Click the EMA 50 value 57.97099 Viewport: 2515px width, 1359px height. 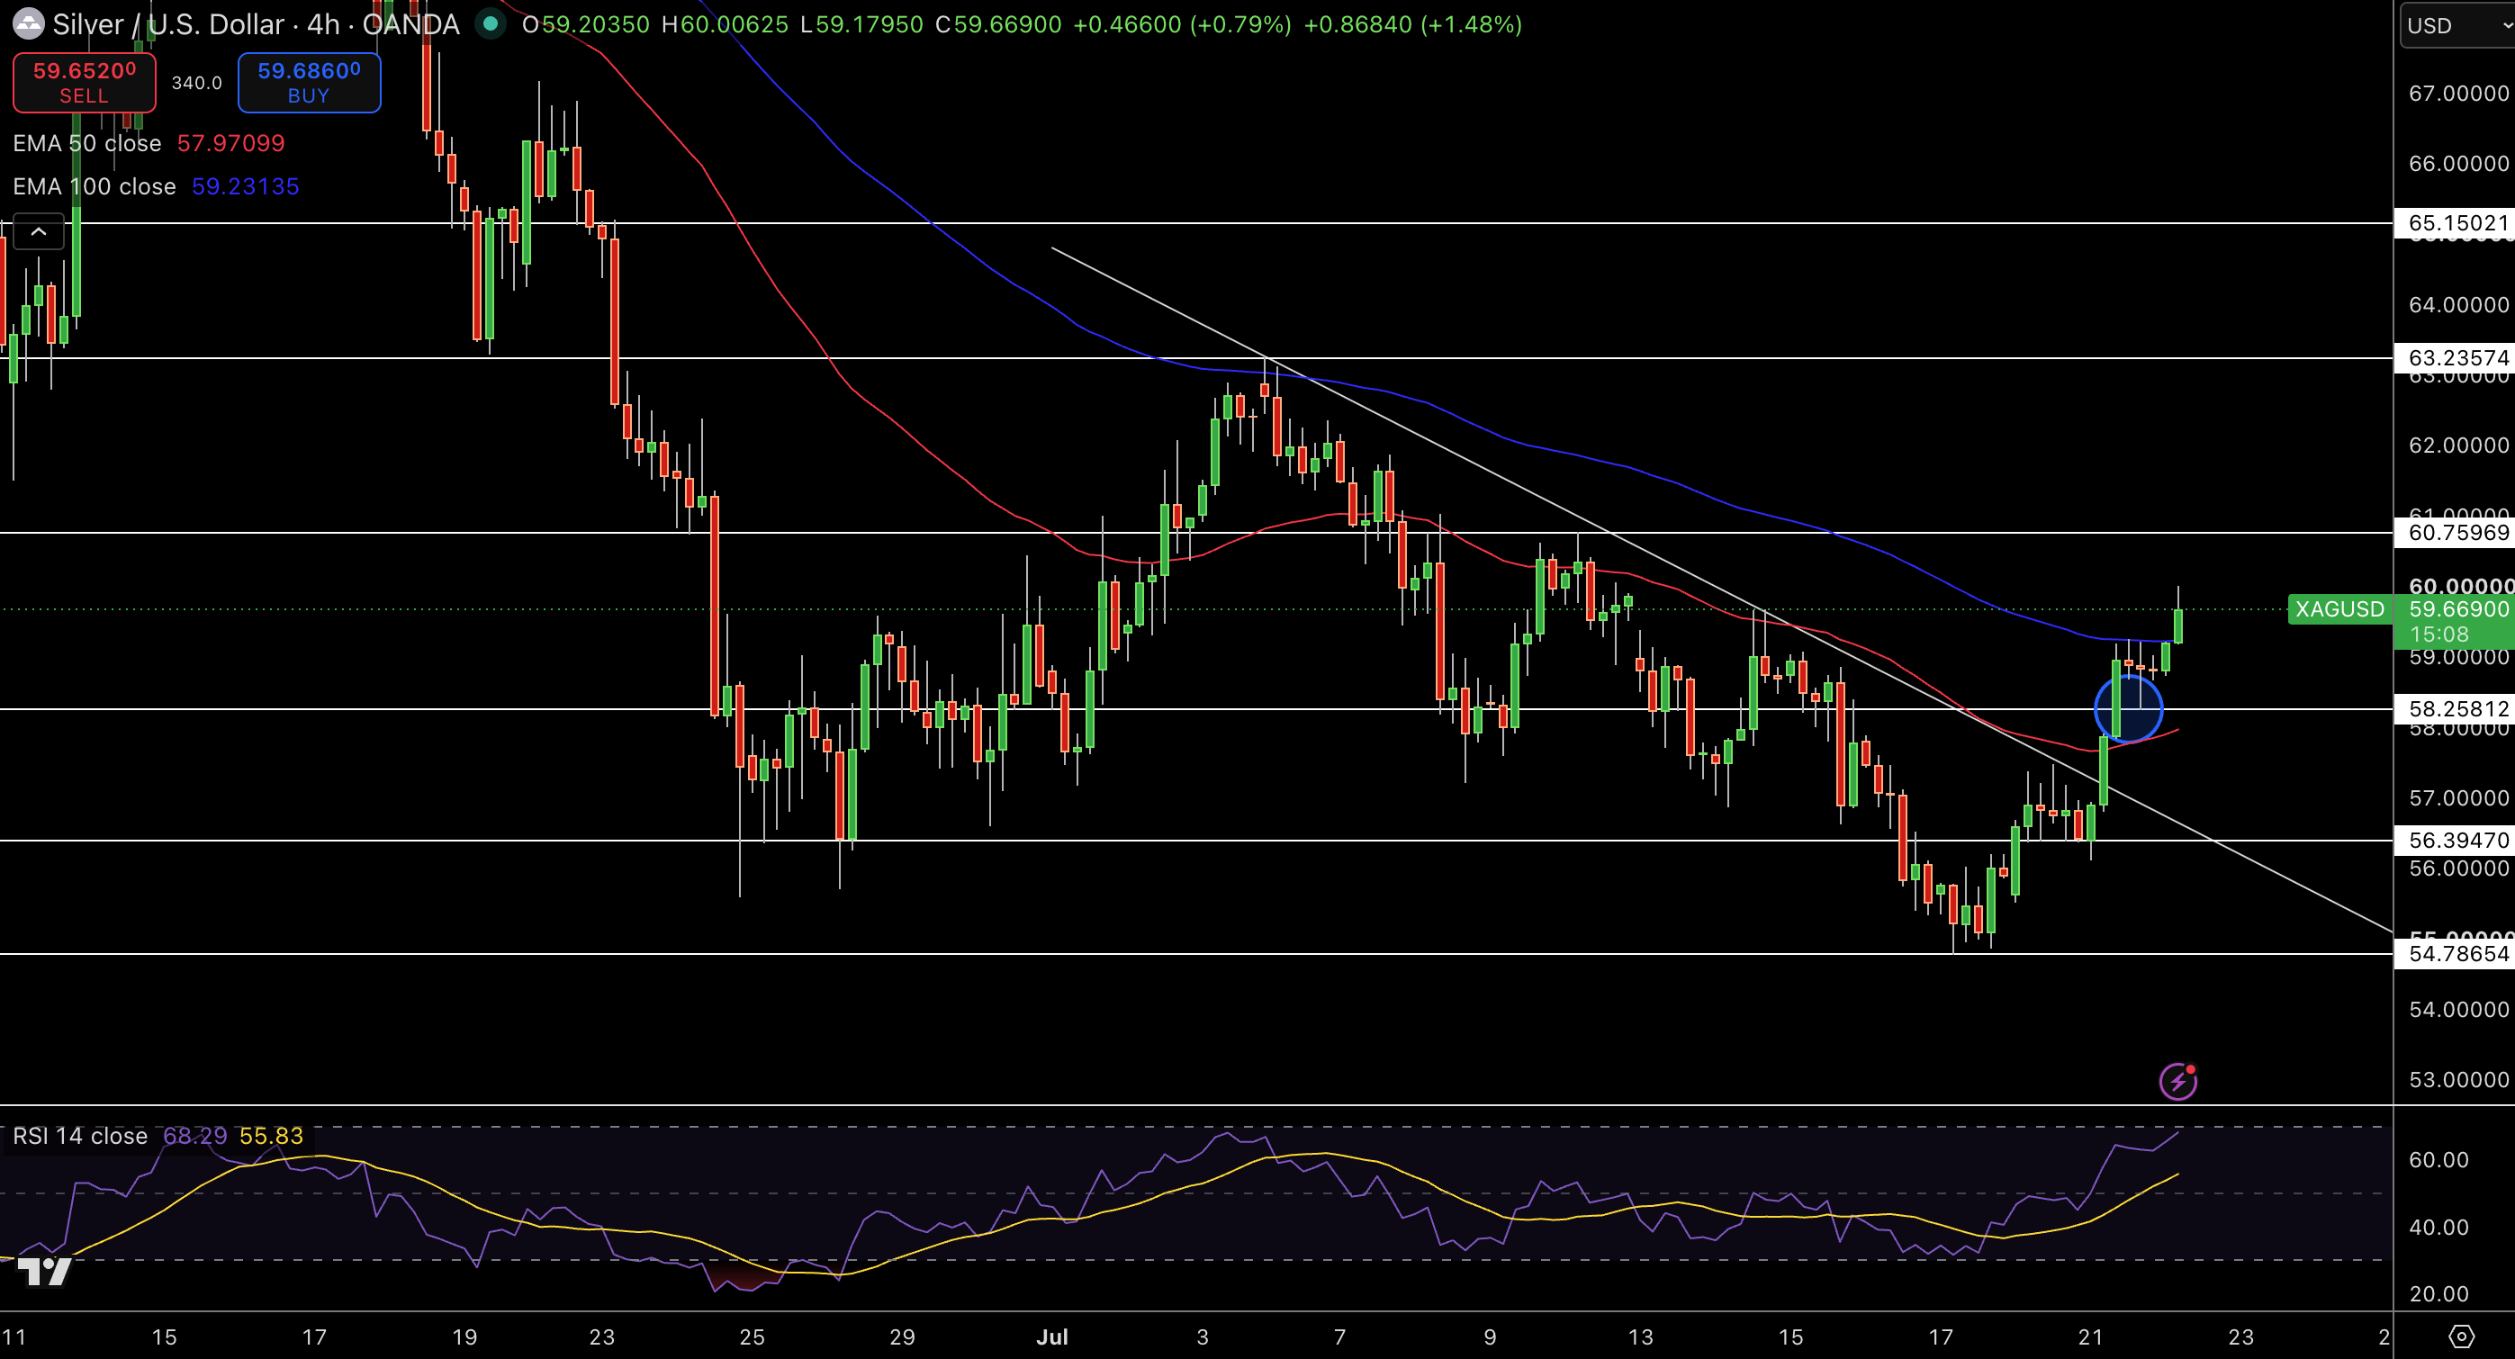pyautogui.click(x=230, y=143)
